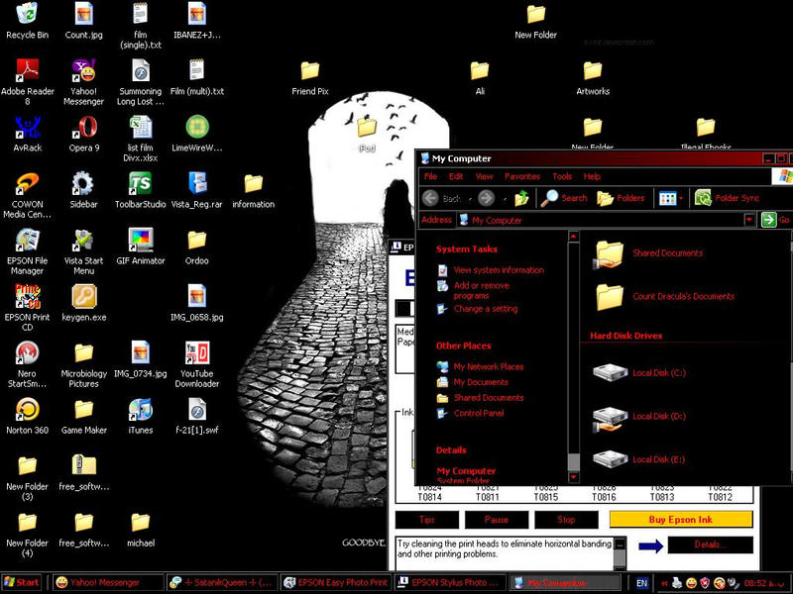Click the Forward arrow in My Computer
This screenshot has width=793, height=594.
(x=486, y=198)
